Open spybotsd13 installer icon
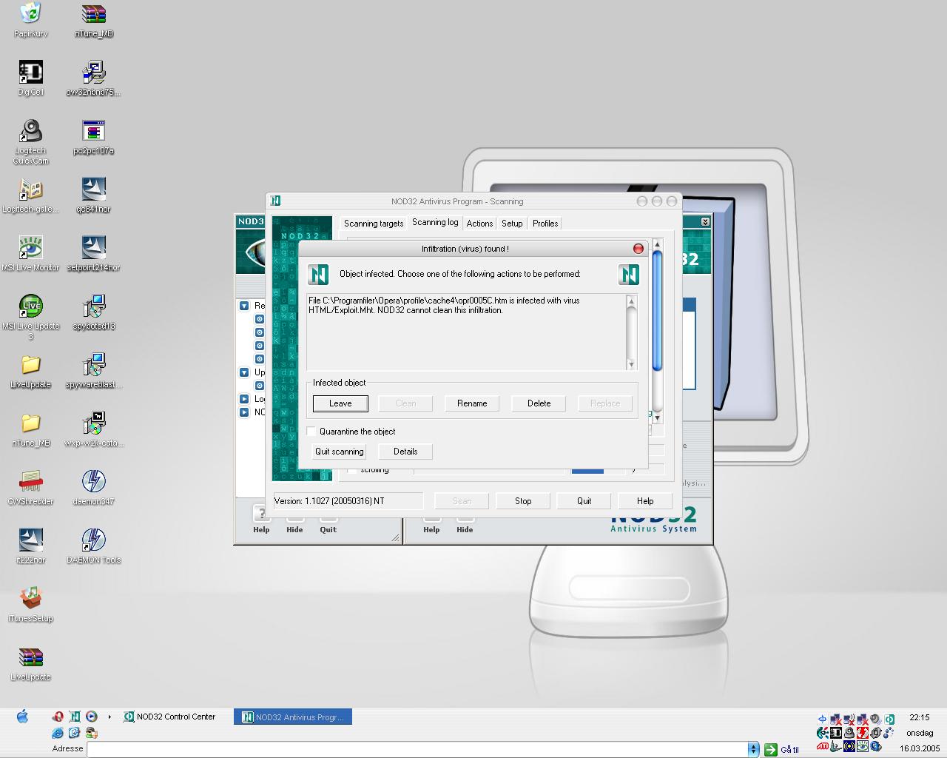The height and width of the screenshot is (758, 947). (x=94, y=312)
